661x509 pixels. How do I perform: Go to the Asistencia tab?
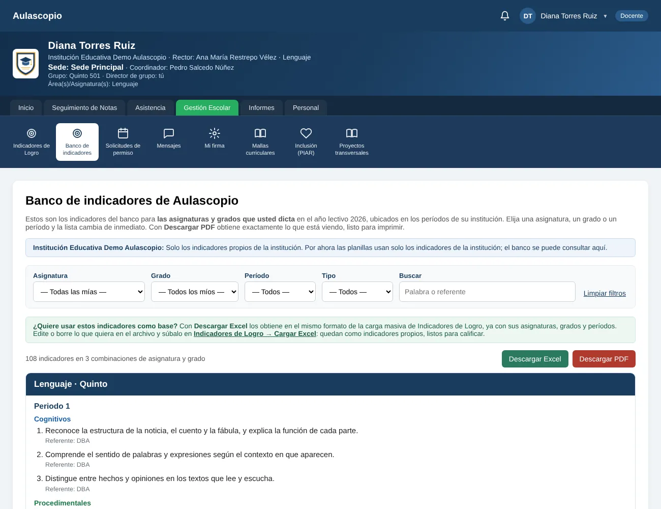(151, 107)
